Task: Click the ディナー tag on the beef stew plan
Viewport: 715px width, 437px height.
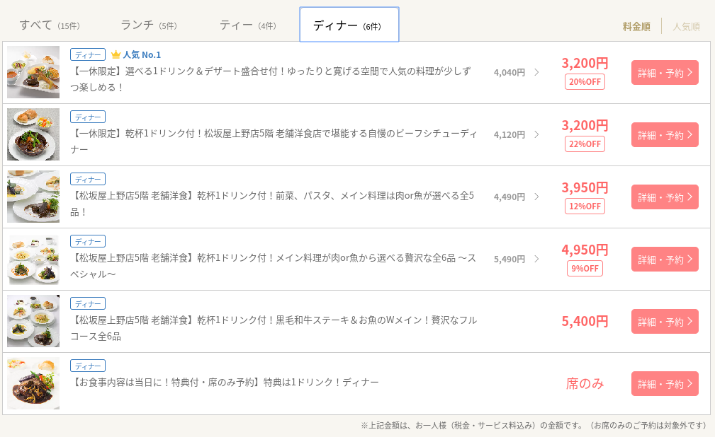Action: pos(88,117)
